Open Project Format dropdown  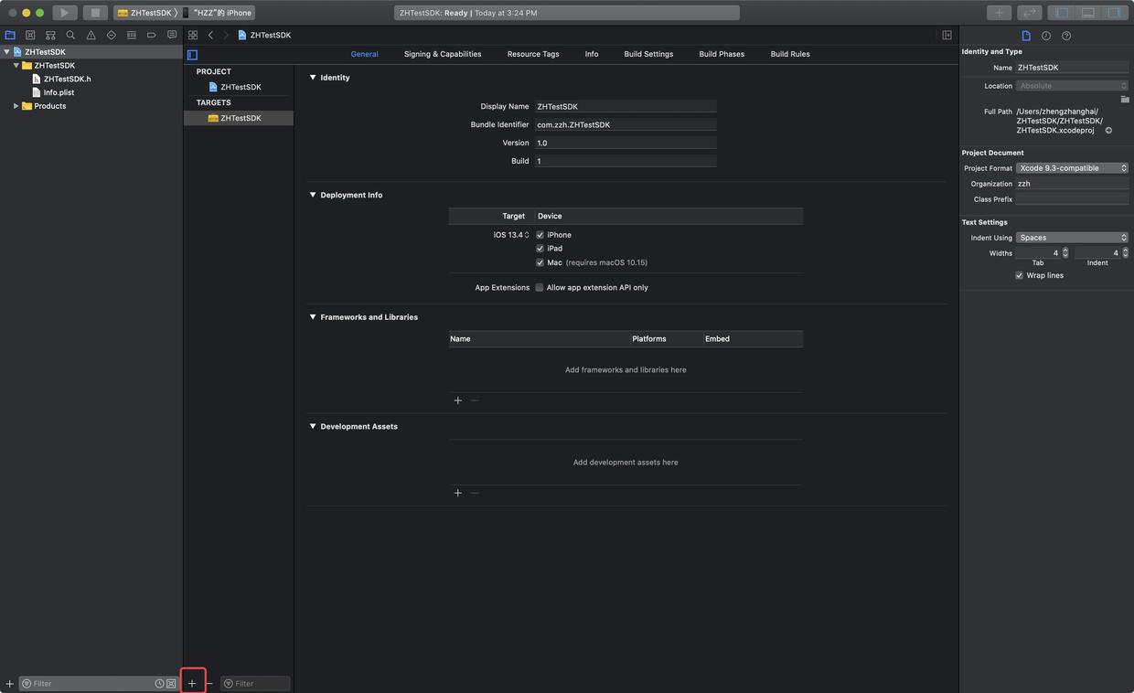coord(1072,168)
